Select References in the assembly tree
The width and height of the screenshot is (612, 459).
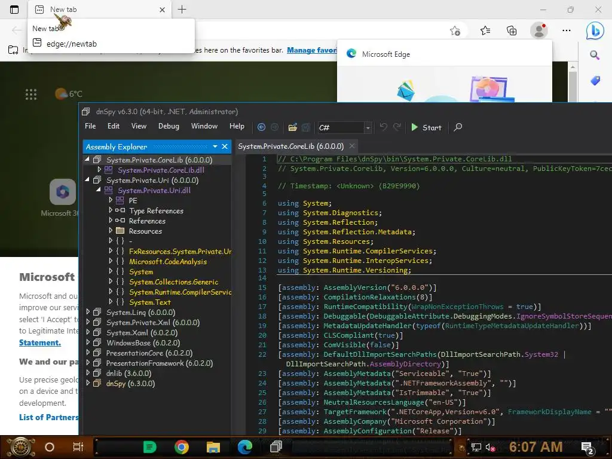click(x=147, y=221)
